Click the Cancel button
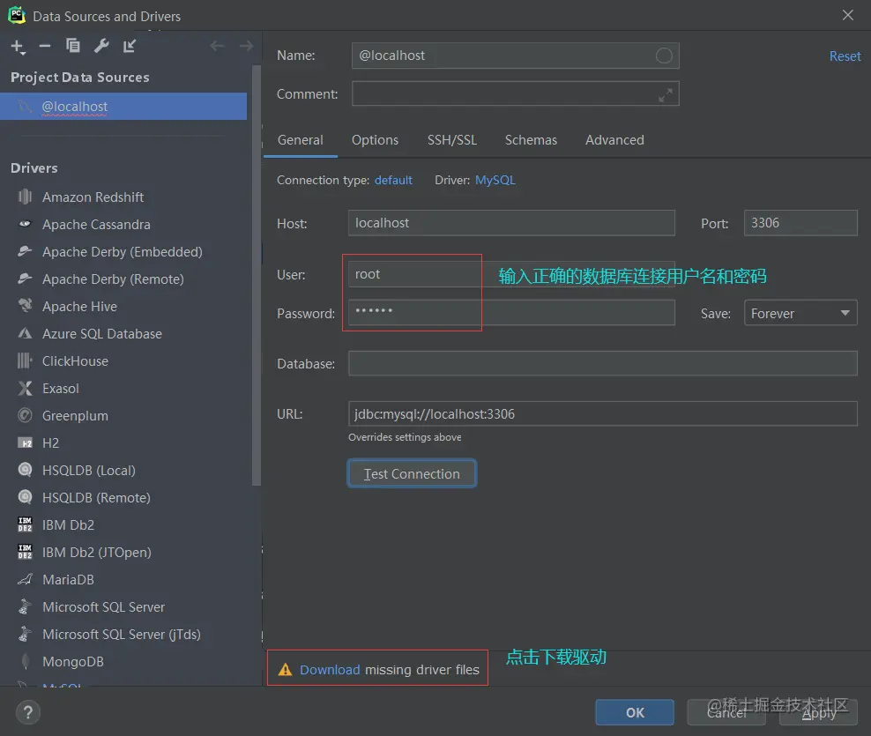Image resolution: width=871 pixels, height=736 pixels. click(x=726, y=713)
